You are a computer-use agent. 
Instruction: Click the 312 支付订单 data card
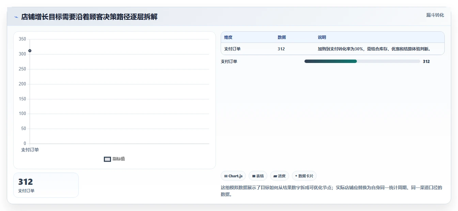tap(46, 185)
